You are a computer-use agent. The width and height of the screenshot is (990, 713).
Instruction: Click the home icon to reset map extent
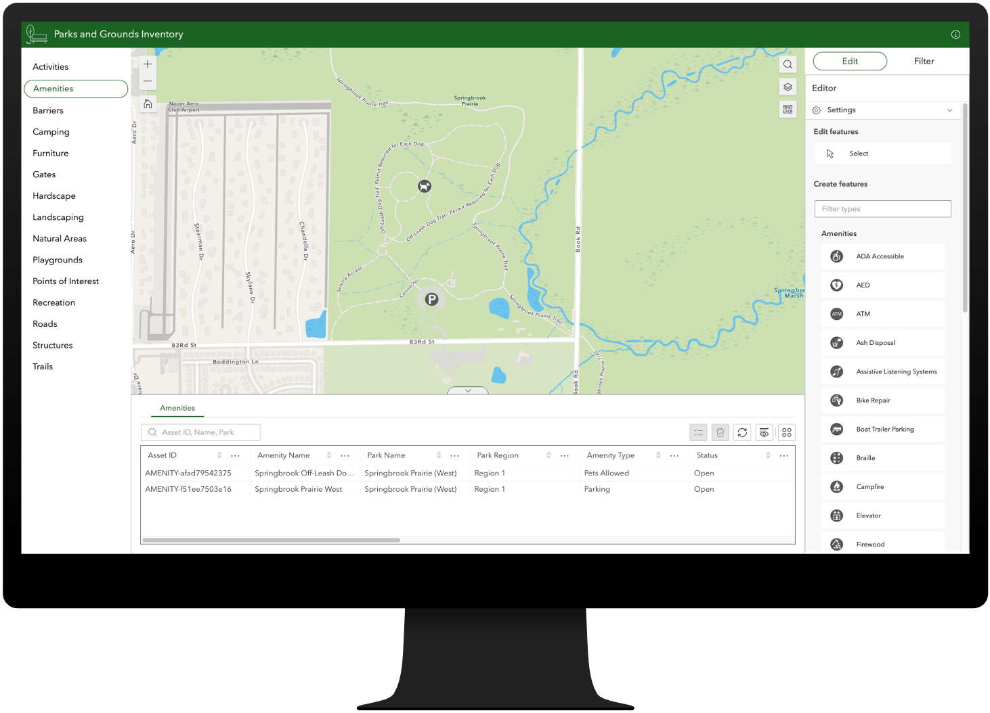[x=148, y=103]
